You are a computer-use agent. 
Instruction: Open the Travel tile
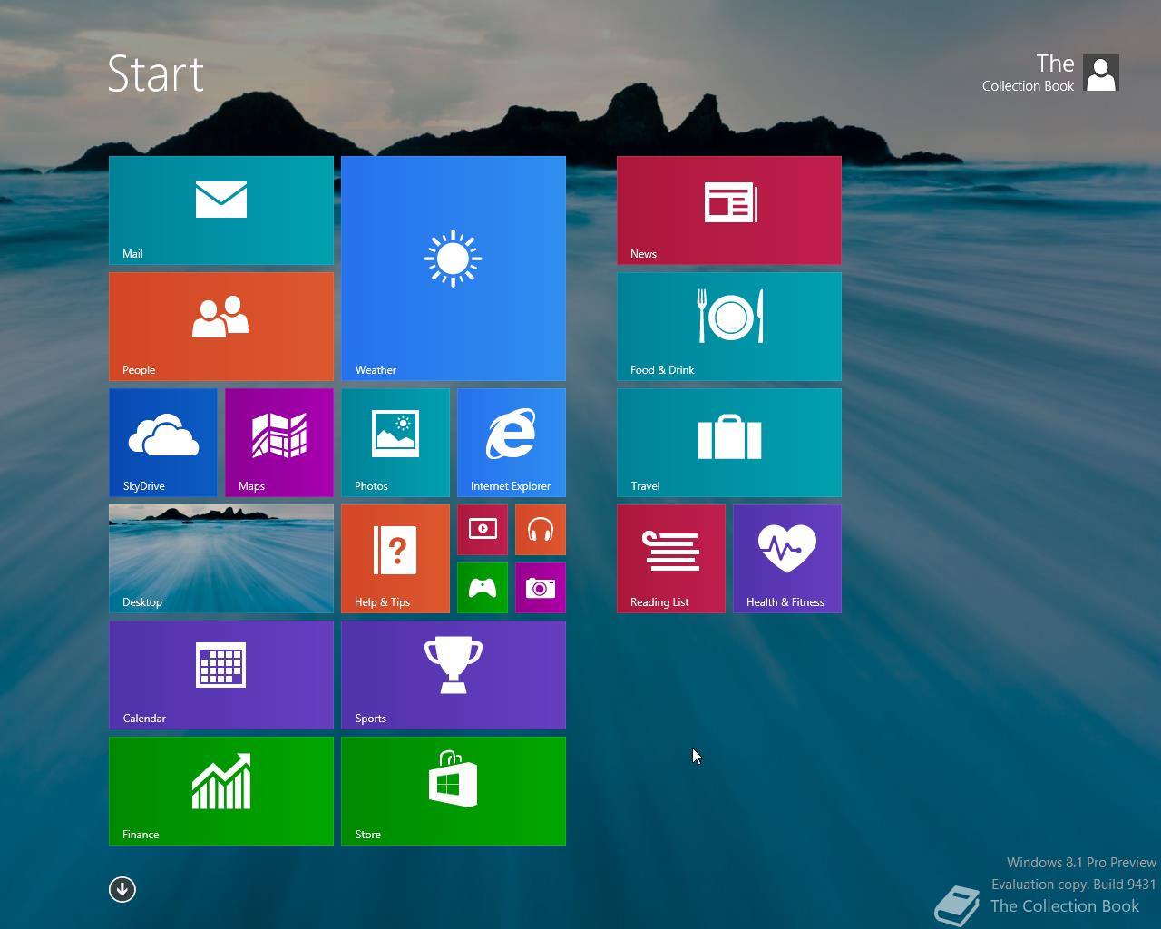[x=729, y=443]
